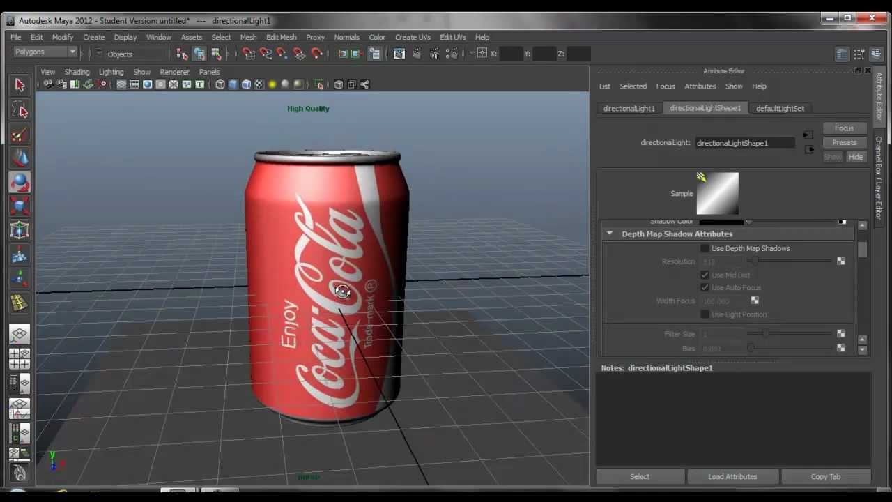Open the File menu
Viewport: 892px width, 502px height.
[x=15, y=37]
